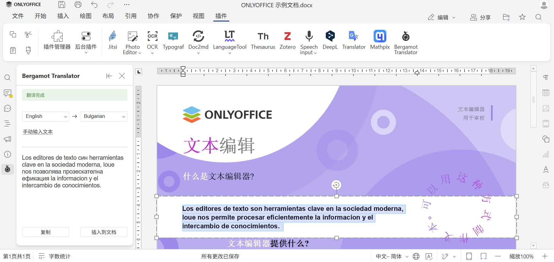The height and width of the screenshot is (262, 554).
Task: Open the comments panel in left sidebar
Action: pyautogui.click(x=8, y=93)
